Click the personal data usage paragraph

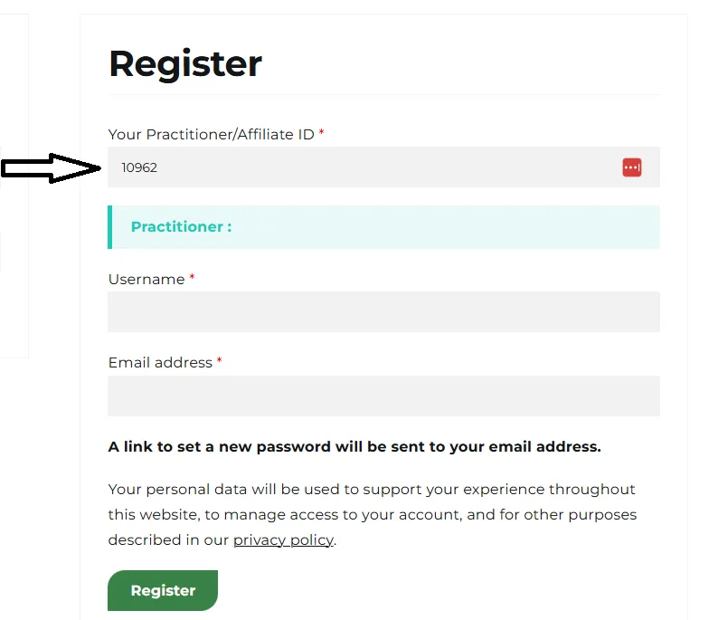(373, 515)
